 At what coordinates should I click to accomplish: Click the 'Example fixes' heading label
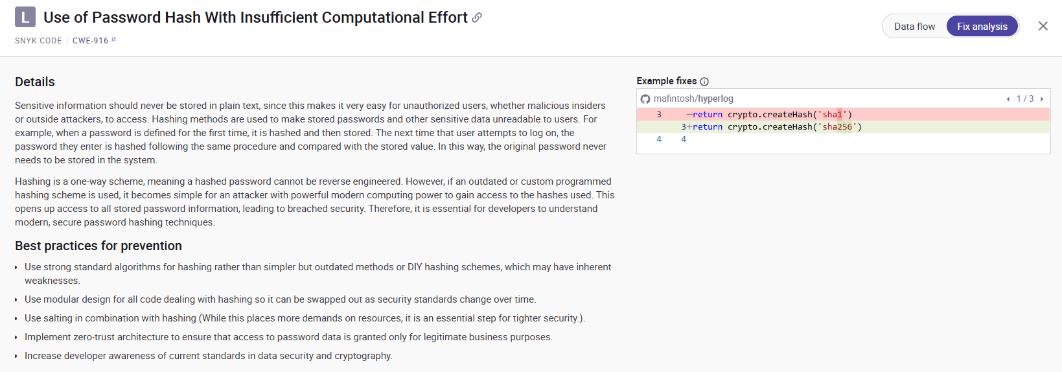pyautogui.click(x=666, y=81)
